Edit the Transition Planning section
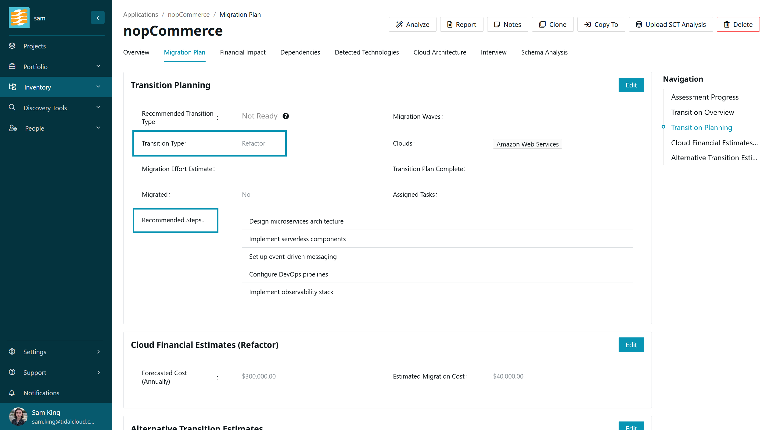This screenshot has width=769, height=430. (631, 85)
